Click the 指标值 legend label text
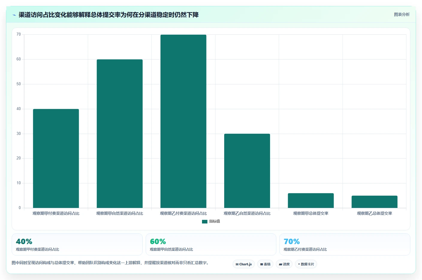Screen dimensions: 422x280 pos(215,221)
